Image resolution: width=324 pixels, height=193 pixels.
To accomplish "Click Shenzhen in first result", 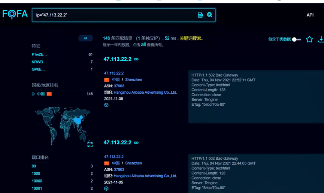I will point(133,79).
